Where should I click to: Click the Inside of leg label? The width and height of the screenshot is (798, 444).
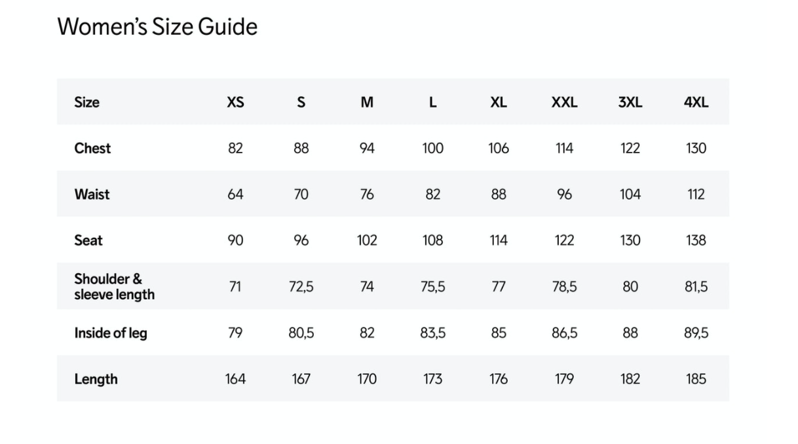click(x=111, y=333)
